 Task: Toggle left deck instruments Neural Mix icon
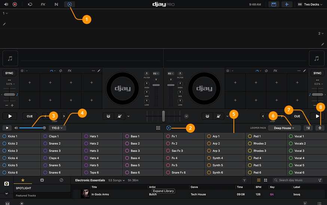119,116
